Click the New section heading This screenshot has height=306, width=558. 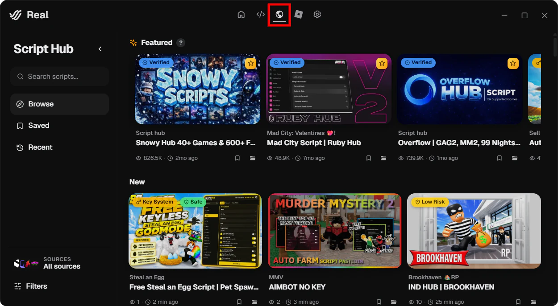137,182
